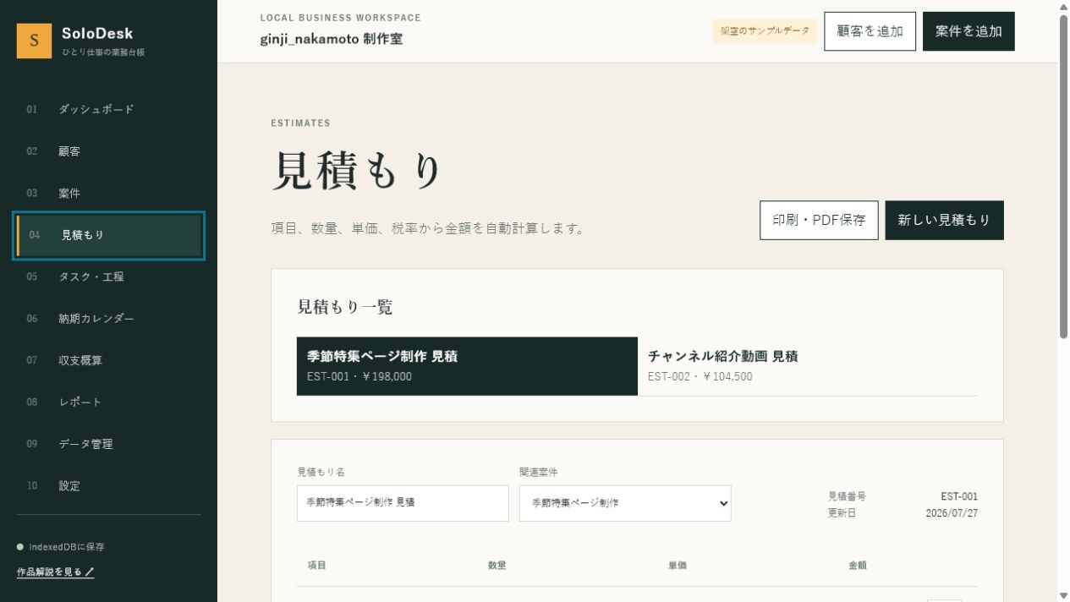Open タスク・工程 in the sidebar

pyautogui.click(x=108, y=276)
